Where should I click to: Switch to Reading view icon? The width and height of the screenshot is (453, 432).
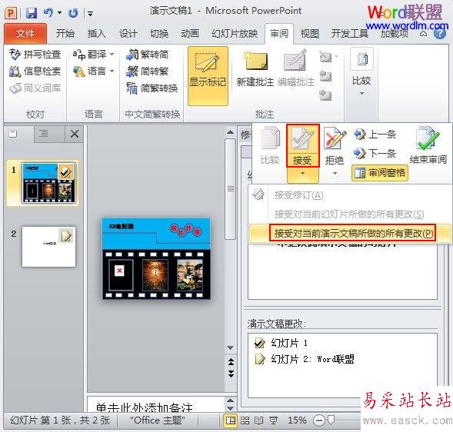click(259, 420)
